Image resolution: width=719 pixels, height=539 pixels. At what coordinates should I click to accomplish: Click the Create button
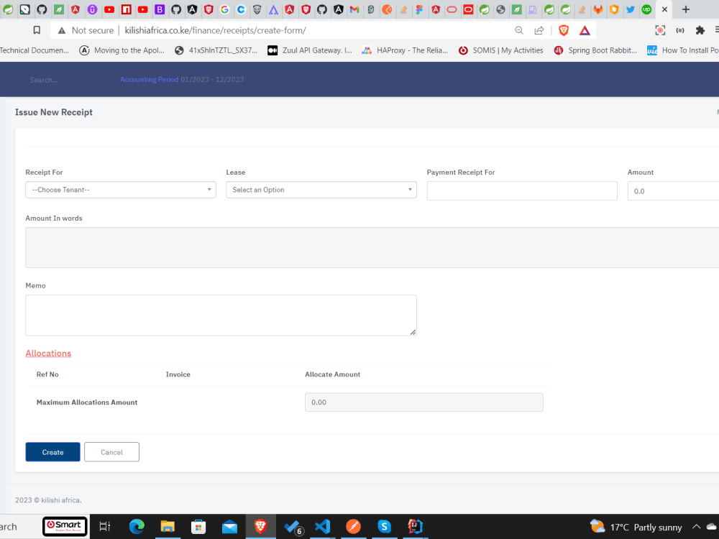(x=52, y=452)
